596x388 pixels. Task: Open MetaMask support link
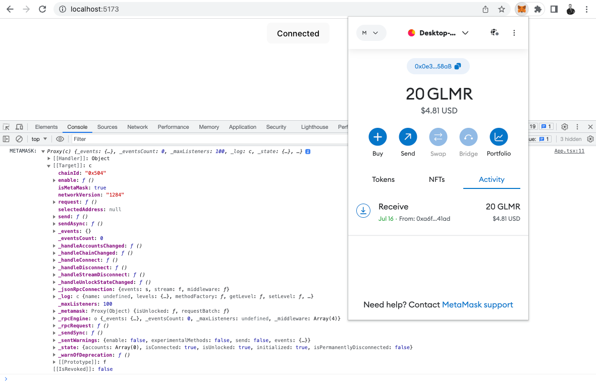477,305
